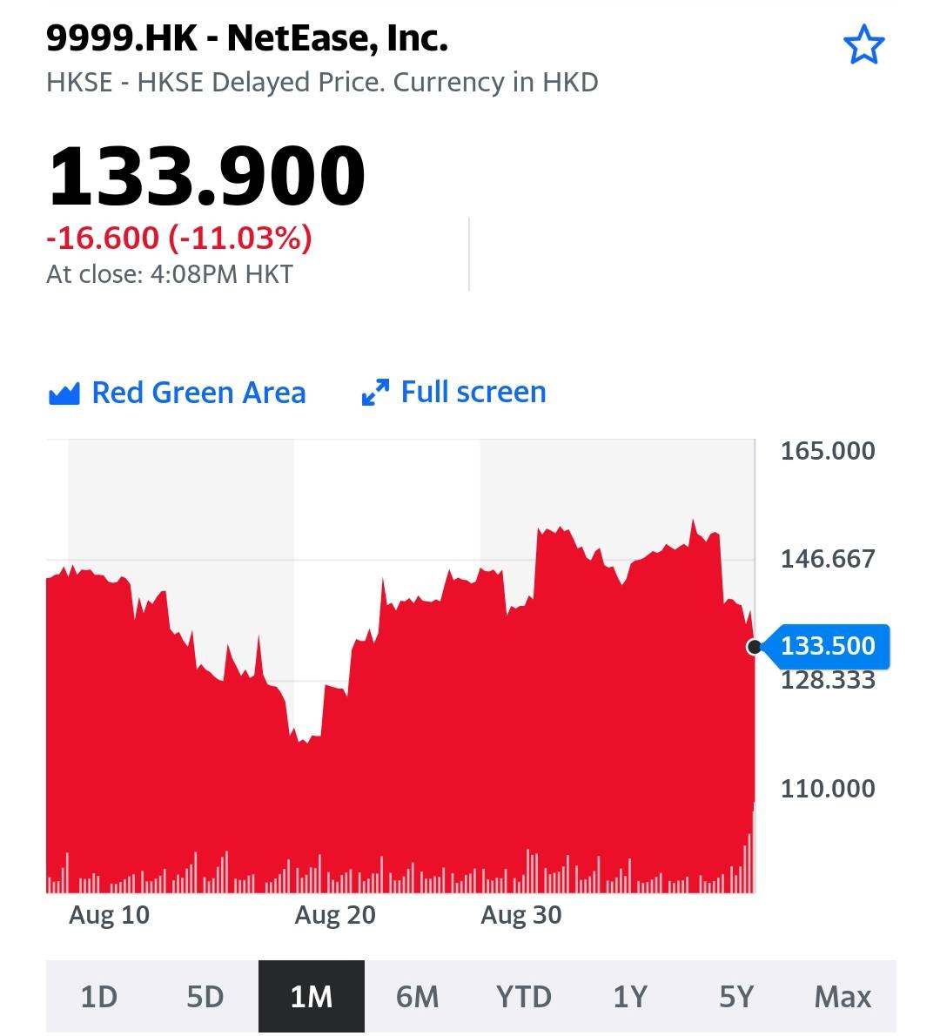The width and height of the screenshot is (940, 1036).
Task: Click the 146.667 y-axis label
Action: 828,560
